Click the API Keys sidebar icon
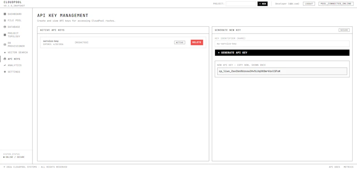357x169 pixels. [5, 59]
